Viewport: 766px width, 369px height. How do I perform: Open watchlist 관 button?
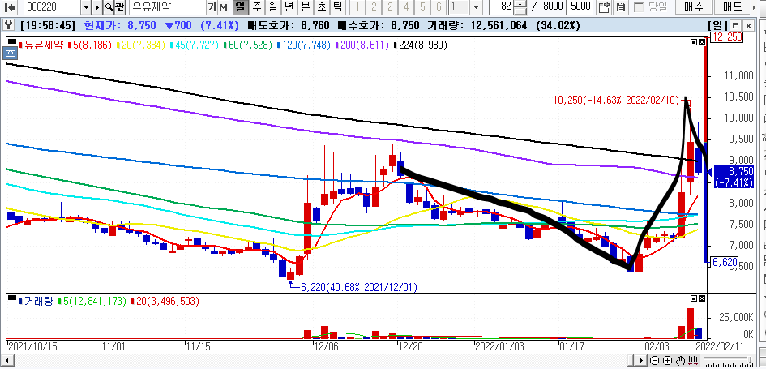click(x=120, y=6)
